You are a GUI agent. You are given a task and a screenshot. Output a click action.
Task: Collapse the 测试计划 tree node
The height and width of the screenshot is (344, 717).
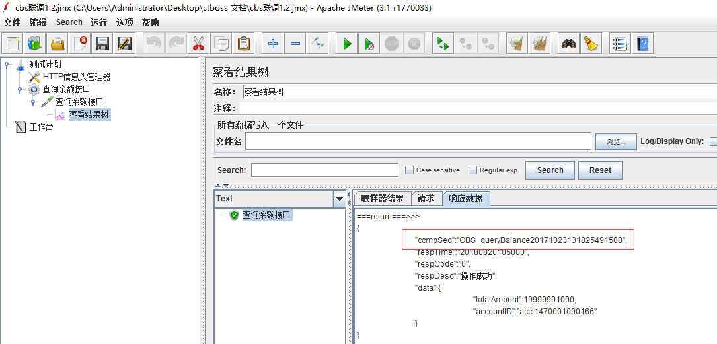[x=7, y=65]
